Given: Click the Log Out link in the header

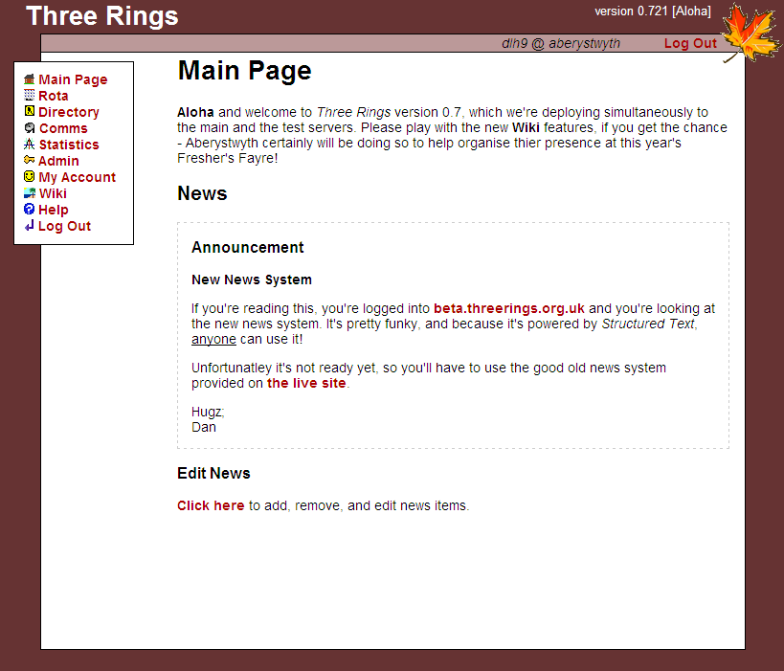Looking at the screenshot, I should click(690, 43).
